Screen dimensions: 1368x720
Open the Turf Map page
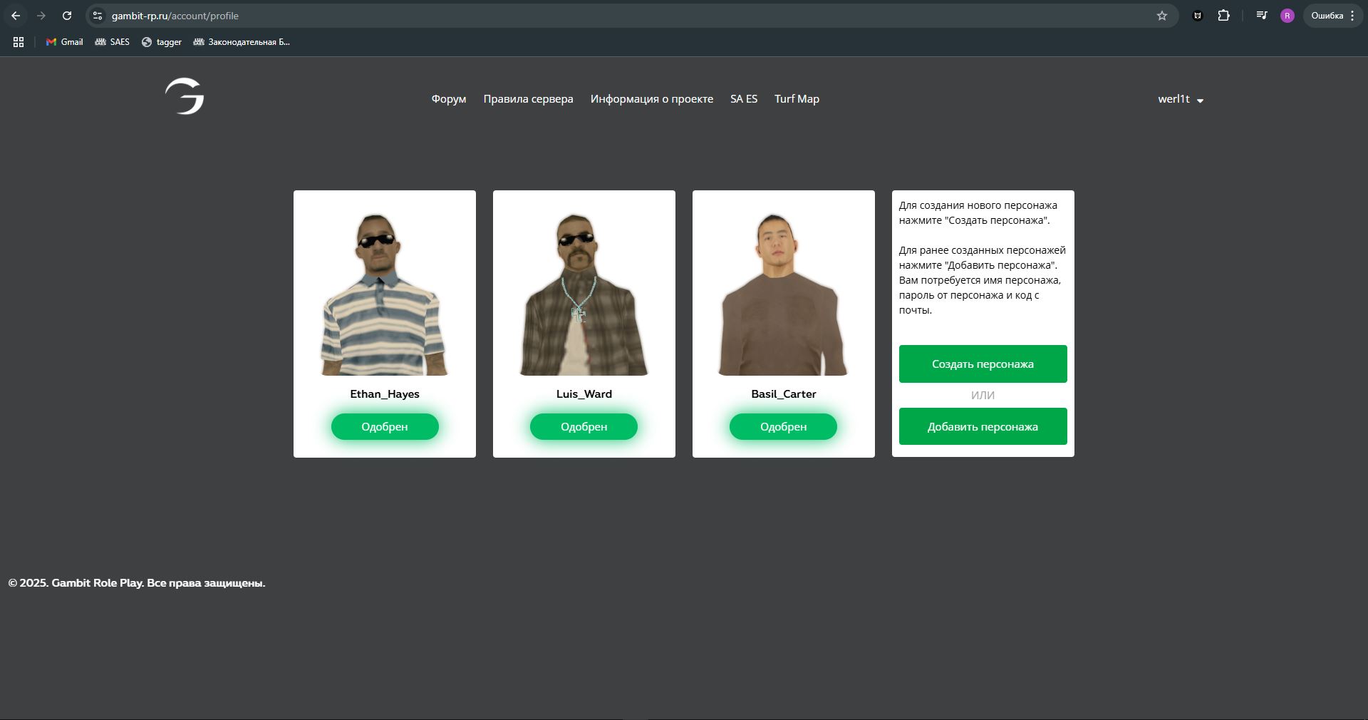pyautogui.click(x=797, y=99)
